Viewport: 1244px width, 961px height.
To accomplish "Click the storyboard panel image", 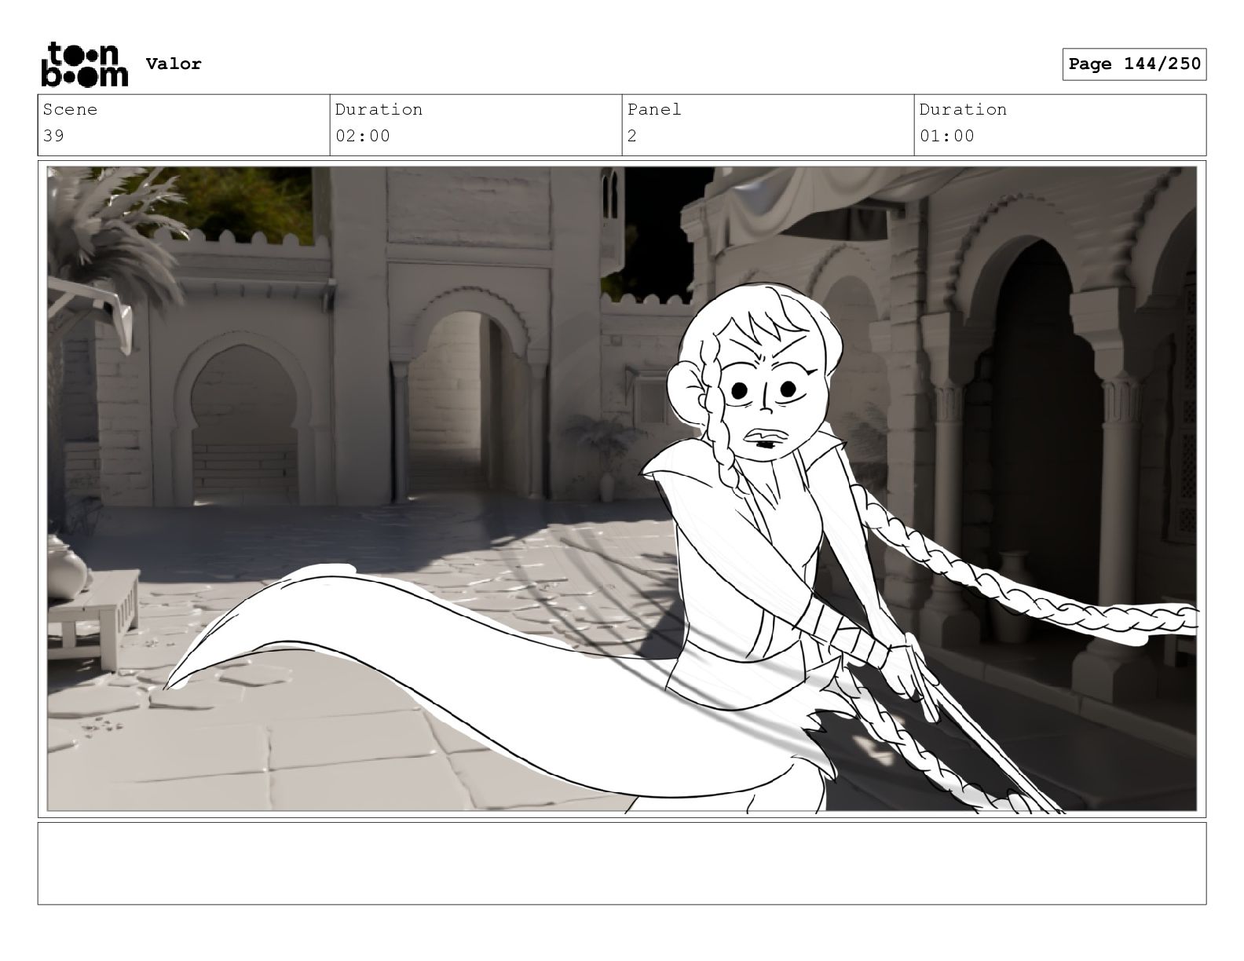I will pos(622,489).
